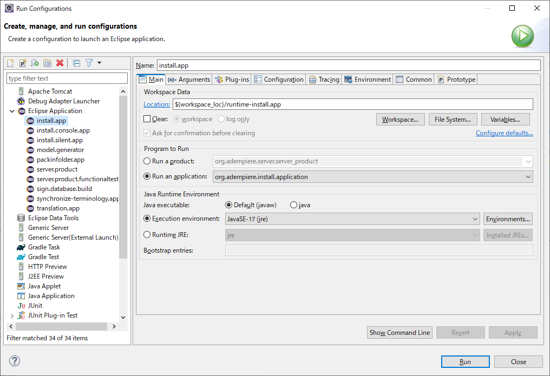550x376 pixels.
Task: Select synchronize-terminology.app configuration
Action: pos(77,199)
